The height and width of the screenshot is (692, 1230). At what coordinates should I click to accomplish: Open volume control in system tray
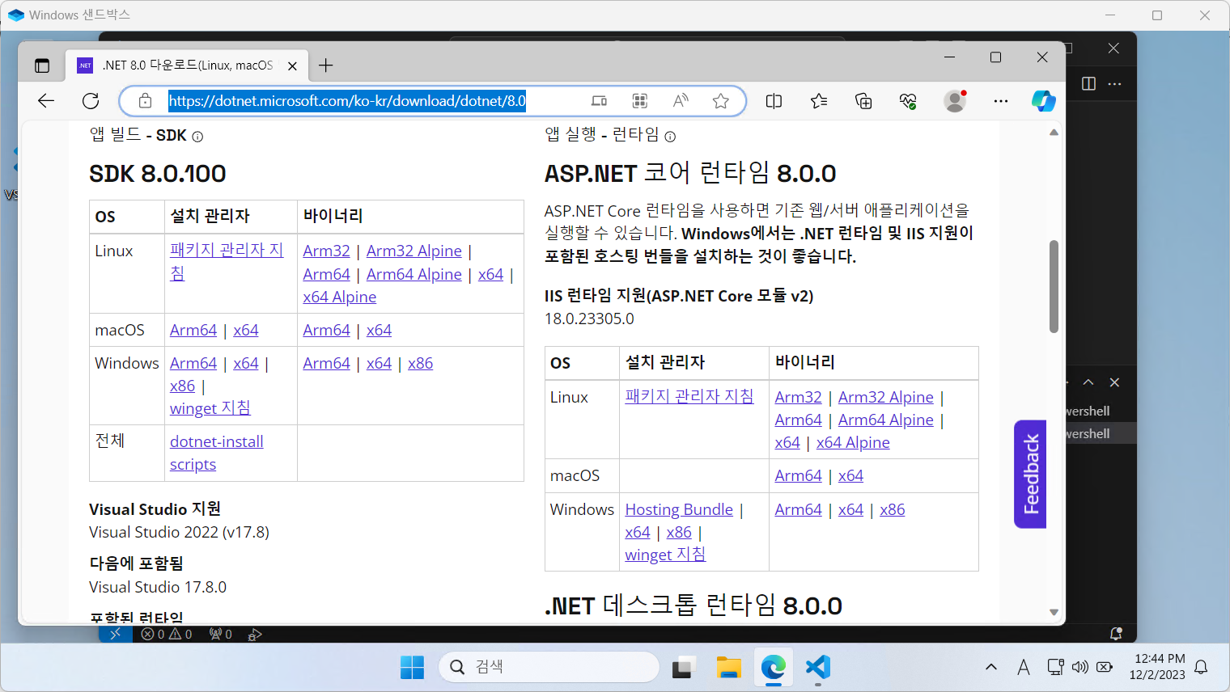pos(1080,667)
